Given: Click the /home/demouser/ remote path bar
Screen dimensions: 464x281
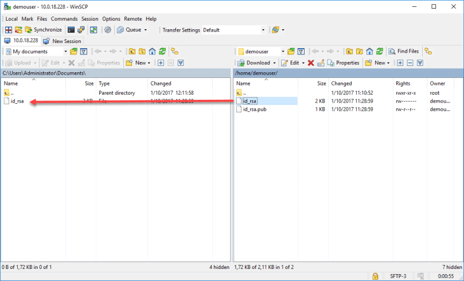Looking at the screenshot, I should point(348,73).
